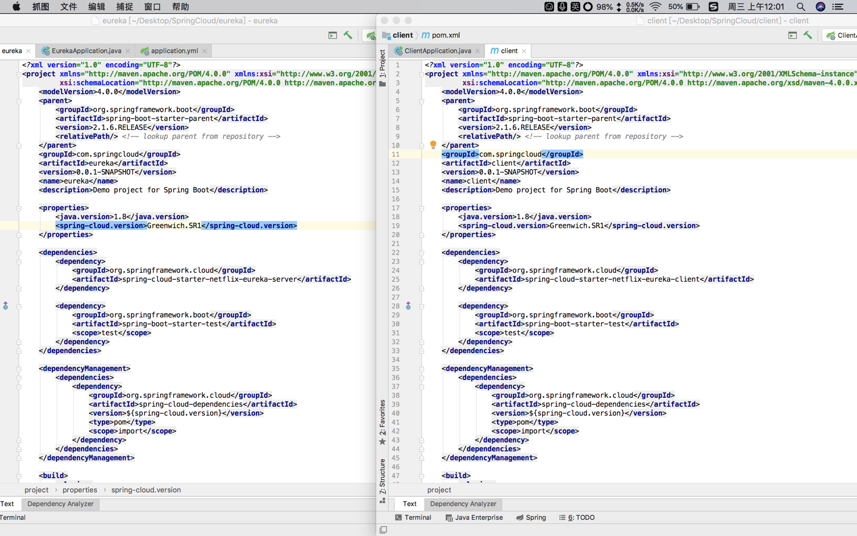
Task: Close the application.yml tab
Action: pos(204,51)
